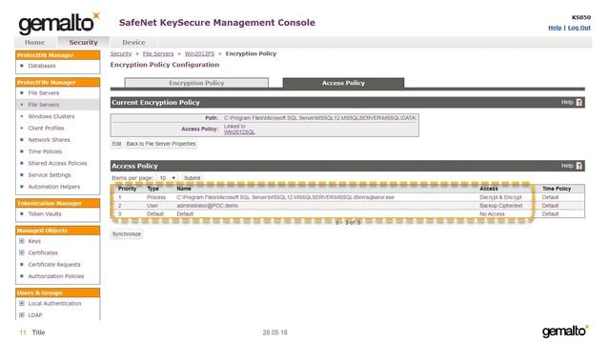Select the Access Policy tab
Screen dimensions: 610x343
click(343, 83)
